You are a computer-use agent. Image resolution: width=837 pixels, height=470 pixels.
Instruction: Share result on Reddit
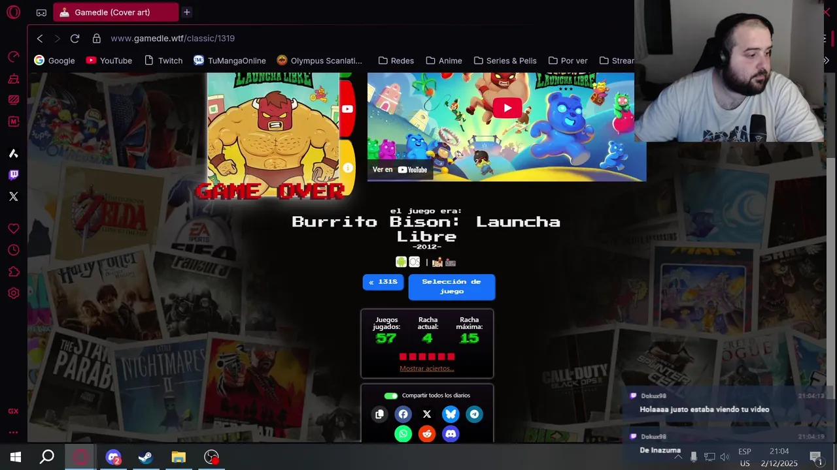tap(427, 433)
